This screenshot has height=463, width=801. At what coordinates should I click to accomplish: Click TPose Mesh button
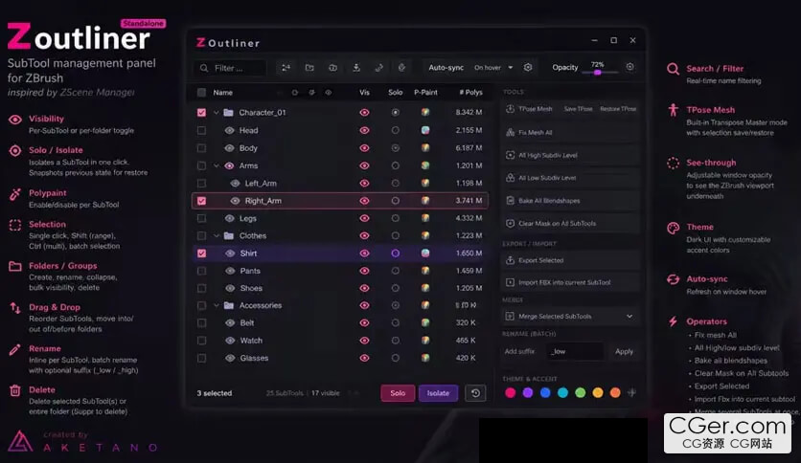(x=529, y=109)
